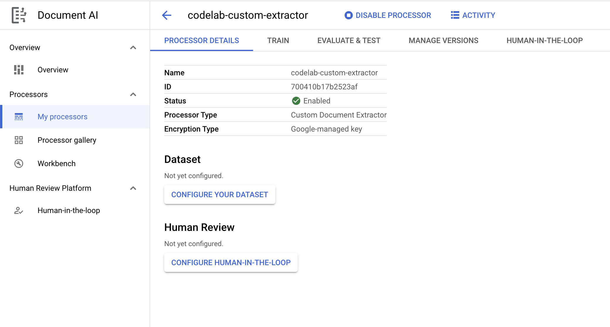This screenshot has width=610, height=327.
Task: Click CONFIGURE YOUR DATASET button
Action: click(x=219, y=195)
